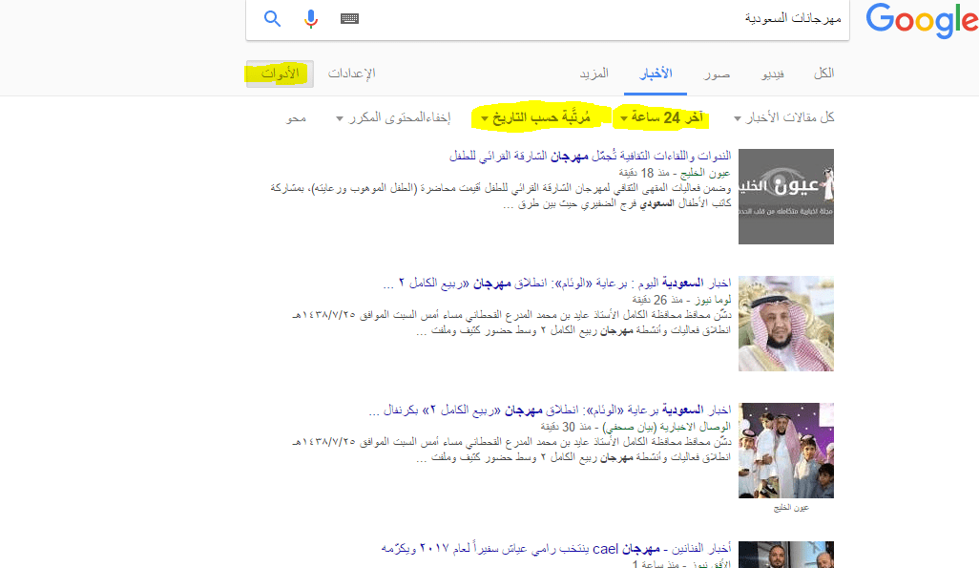Image resolution: width=979 pixels, height=568 pixels.
Task: Open the لوما نيوز headline اخبار السعودية اليوم
Action: tap(557, 284)
